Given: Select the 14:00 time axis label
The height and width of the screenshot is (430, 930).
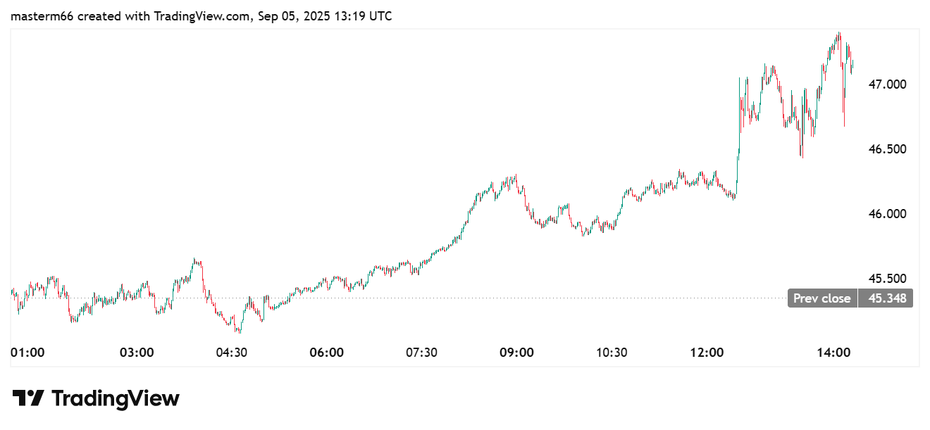Looking at the screenshot, I should tap(833, 352).
